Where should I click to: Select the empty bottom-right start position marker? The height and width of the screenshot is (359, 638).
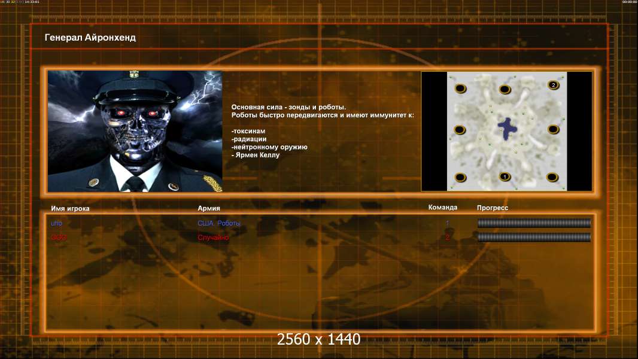coord(552,177)
